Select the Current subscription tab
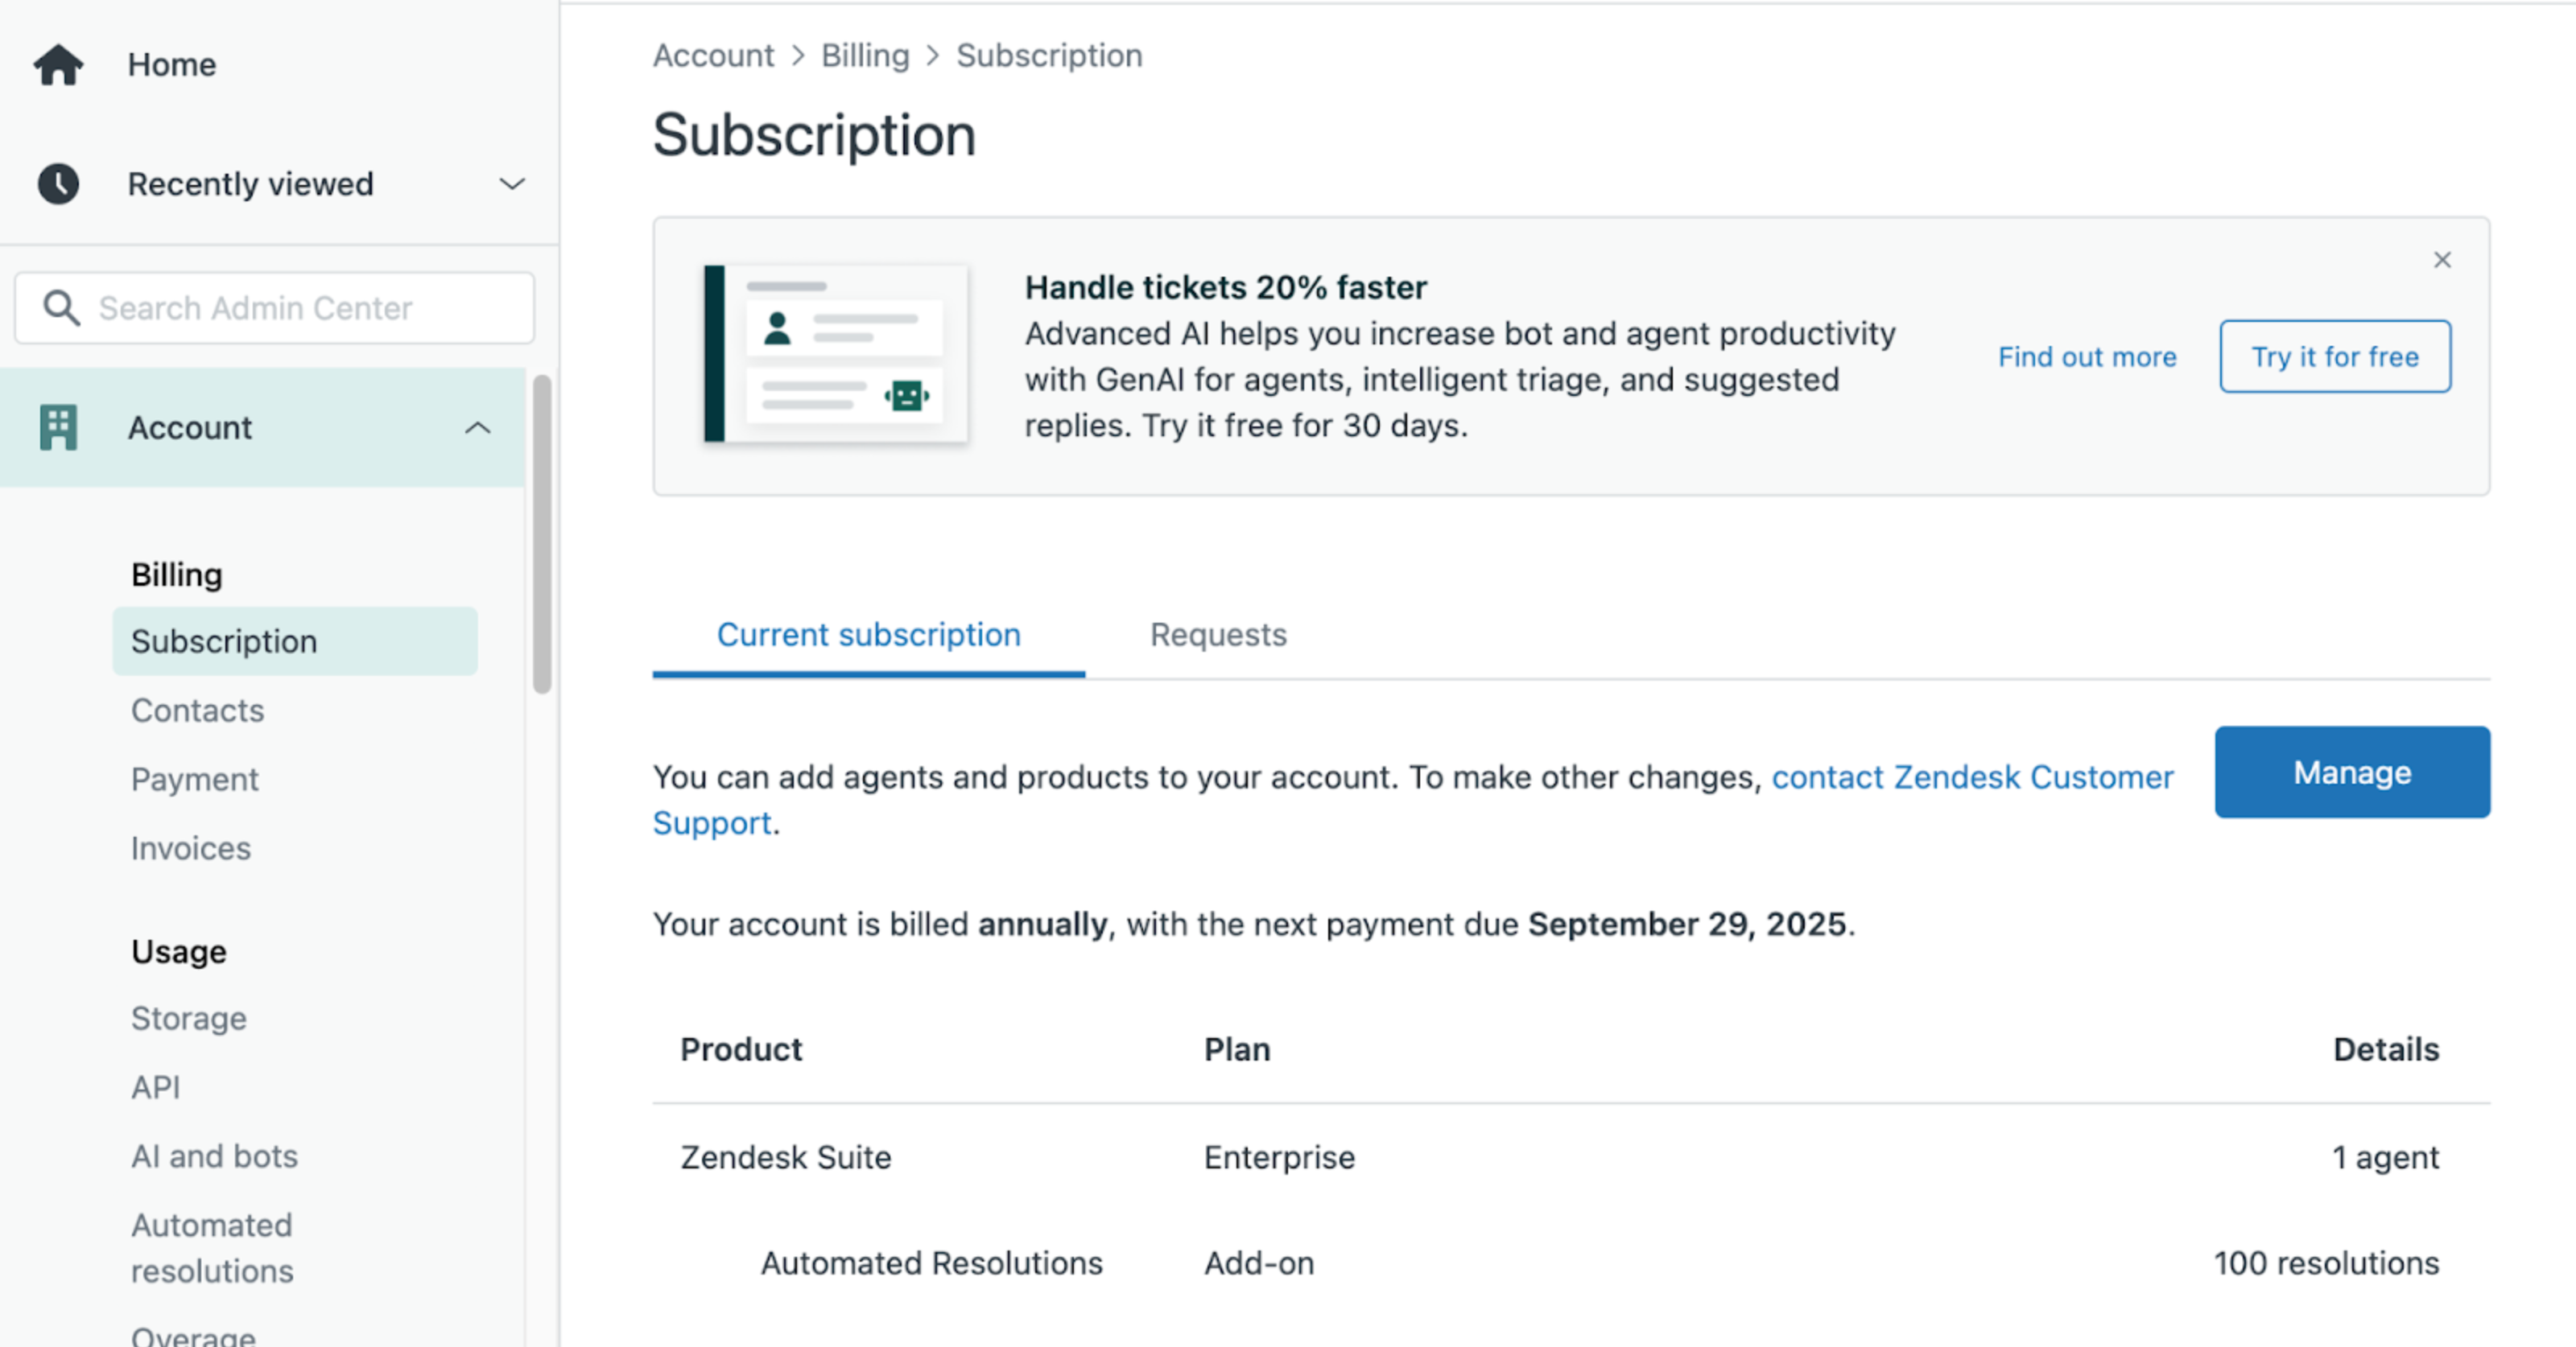The height and width of the screenshot is (1347, 2576). click(868, 635)
